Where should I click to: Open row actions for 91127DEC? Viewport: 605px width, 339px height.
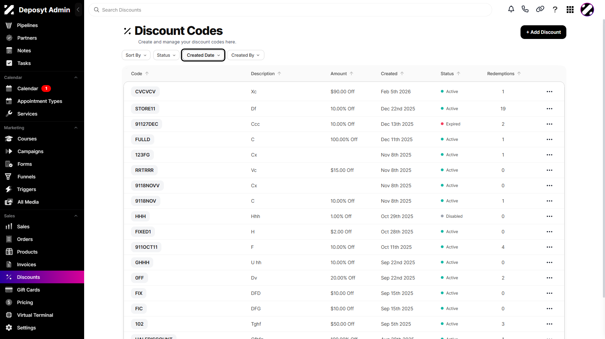click(550, 124)
